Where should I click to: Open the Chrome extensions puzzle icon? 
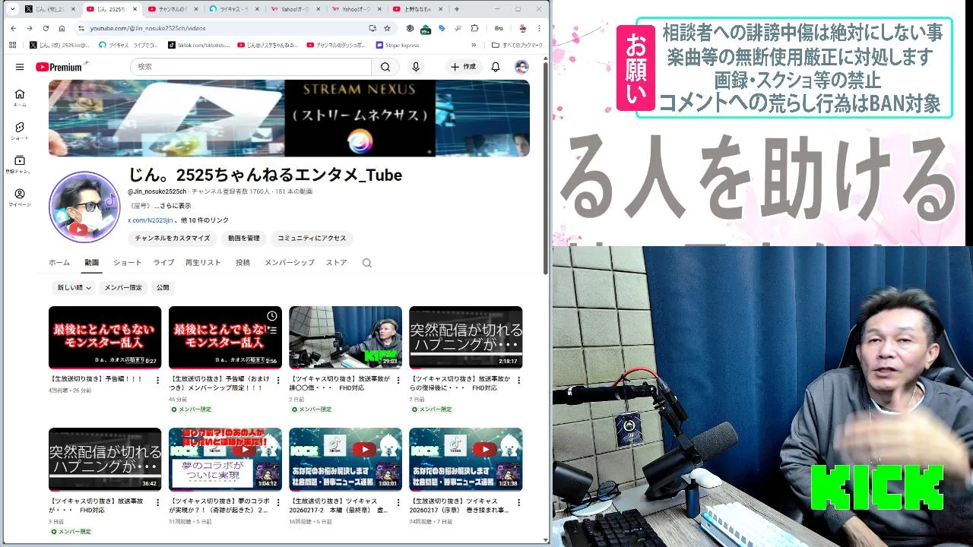[475, 28]
